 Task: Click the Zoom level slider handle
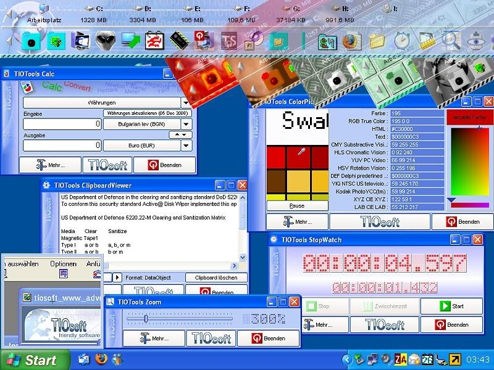click(146, 319)
